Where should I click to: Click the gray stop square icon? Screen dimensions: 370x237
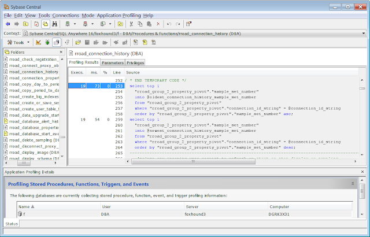click(87, 42)
